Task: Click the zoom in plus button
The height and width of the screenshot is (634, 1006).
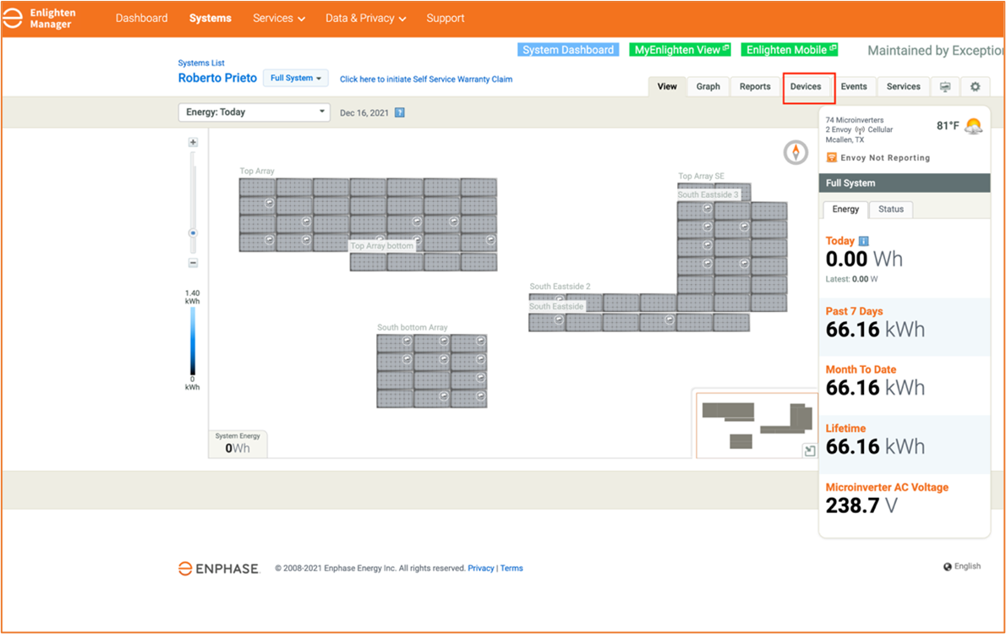Action: click(193, 143)
